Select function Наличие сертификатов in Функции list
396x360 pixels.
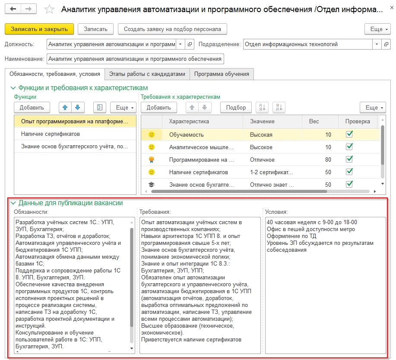click(75, 134)
